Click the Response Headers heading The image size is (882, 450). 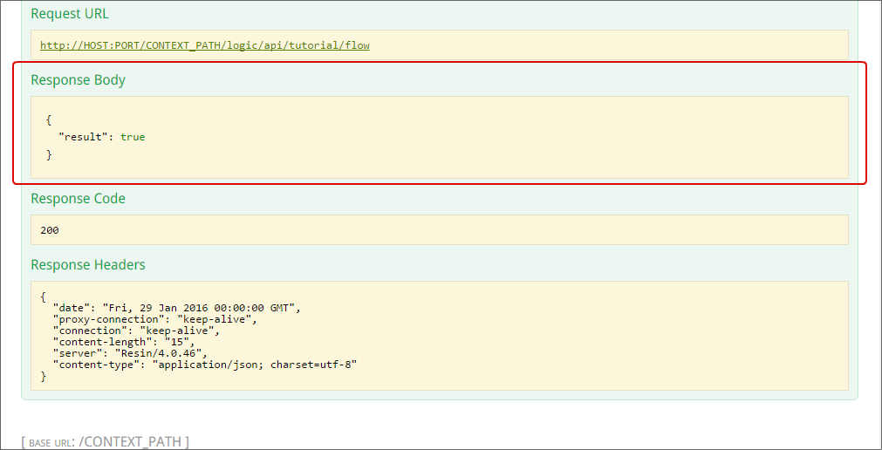(x=88, y=265)
